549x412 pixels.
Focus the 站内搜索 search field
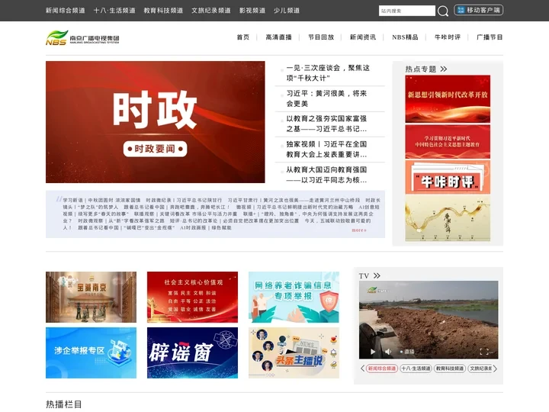[x=407, y=11]
